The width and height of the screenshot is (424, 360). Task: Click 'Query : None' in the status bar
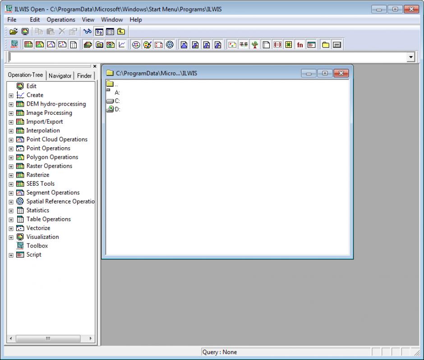pos(220,352)
